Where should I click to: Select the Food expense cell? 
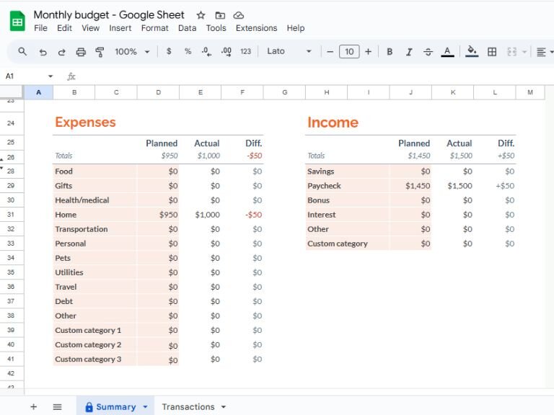pos(94,171)
